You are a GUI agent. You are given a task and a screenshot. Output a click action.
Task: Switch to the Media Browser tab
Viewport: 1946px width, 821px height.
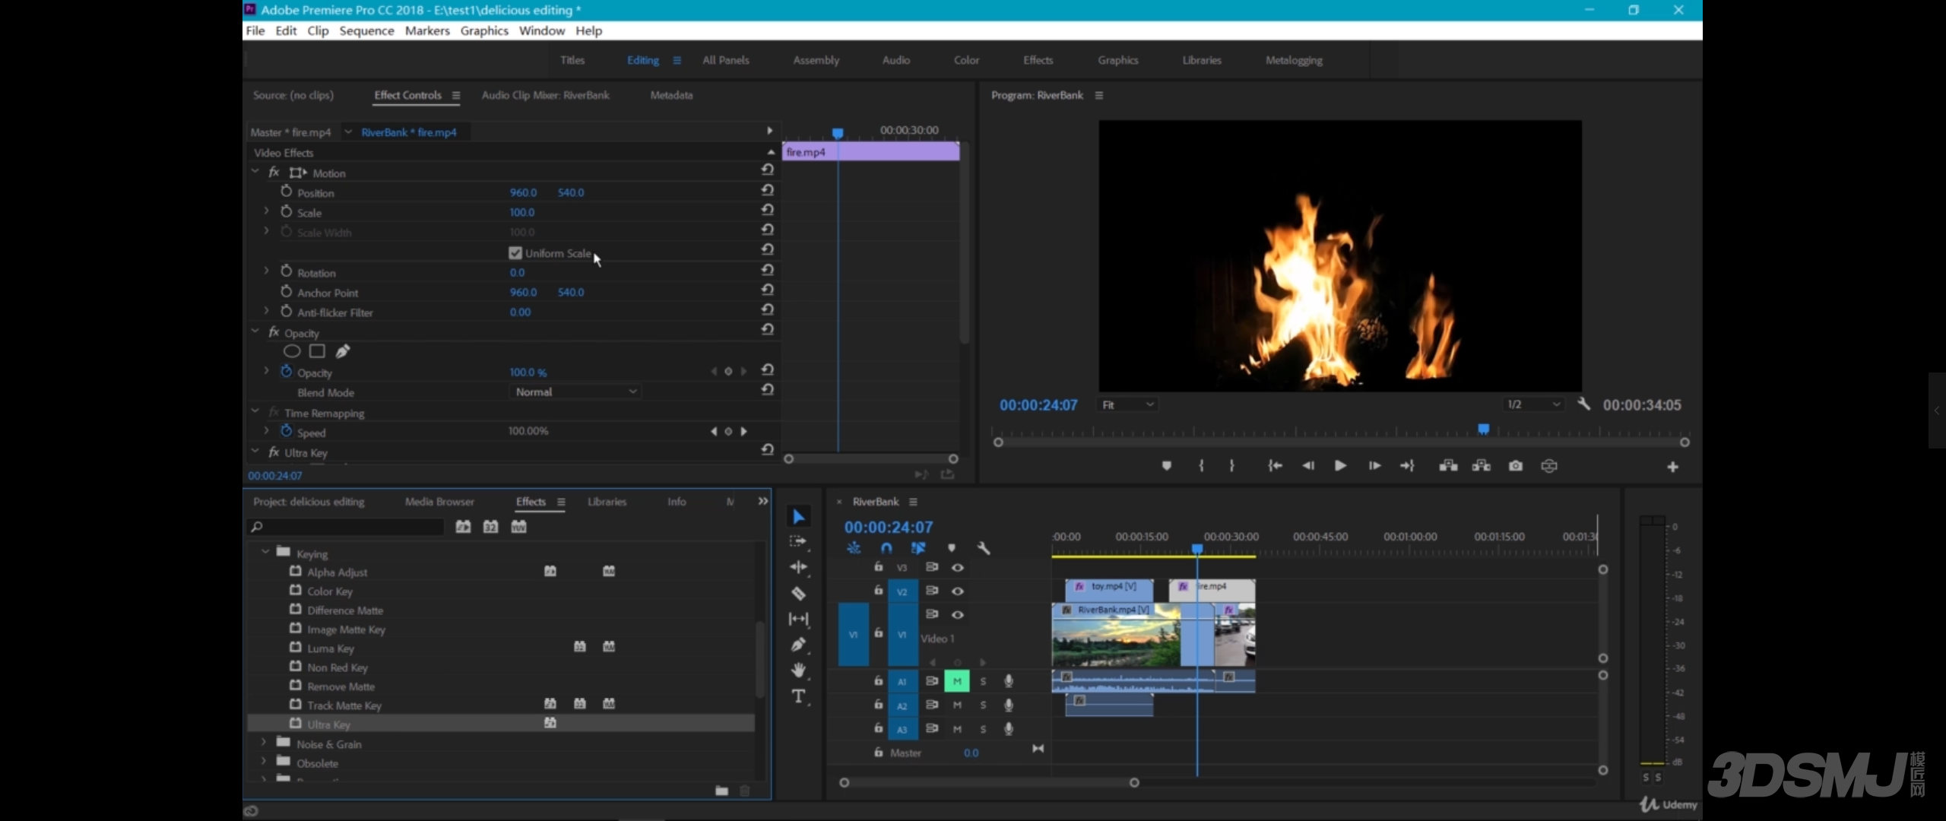[439, 502]
